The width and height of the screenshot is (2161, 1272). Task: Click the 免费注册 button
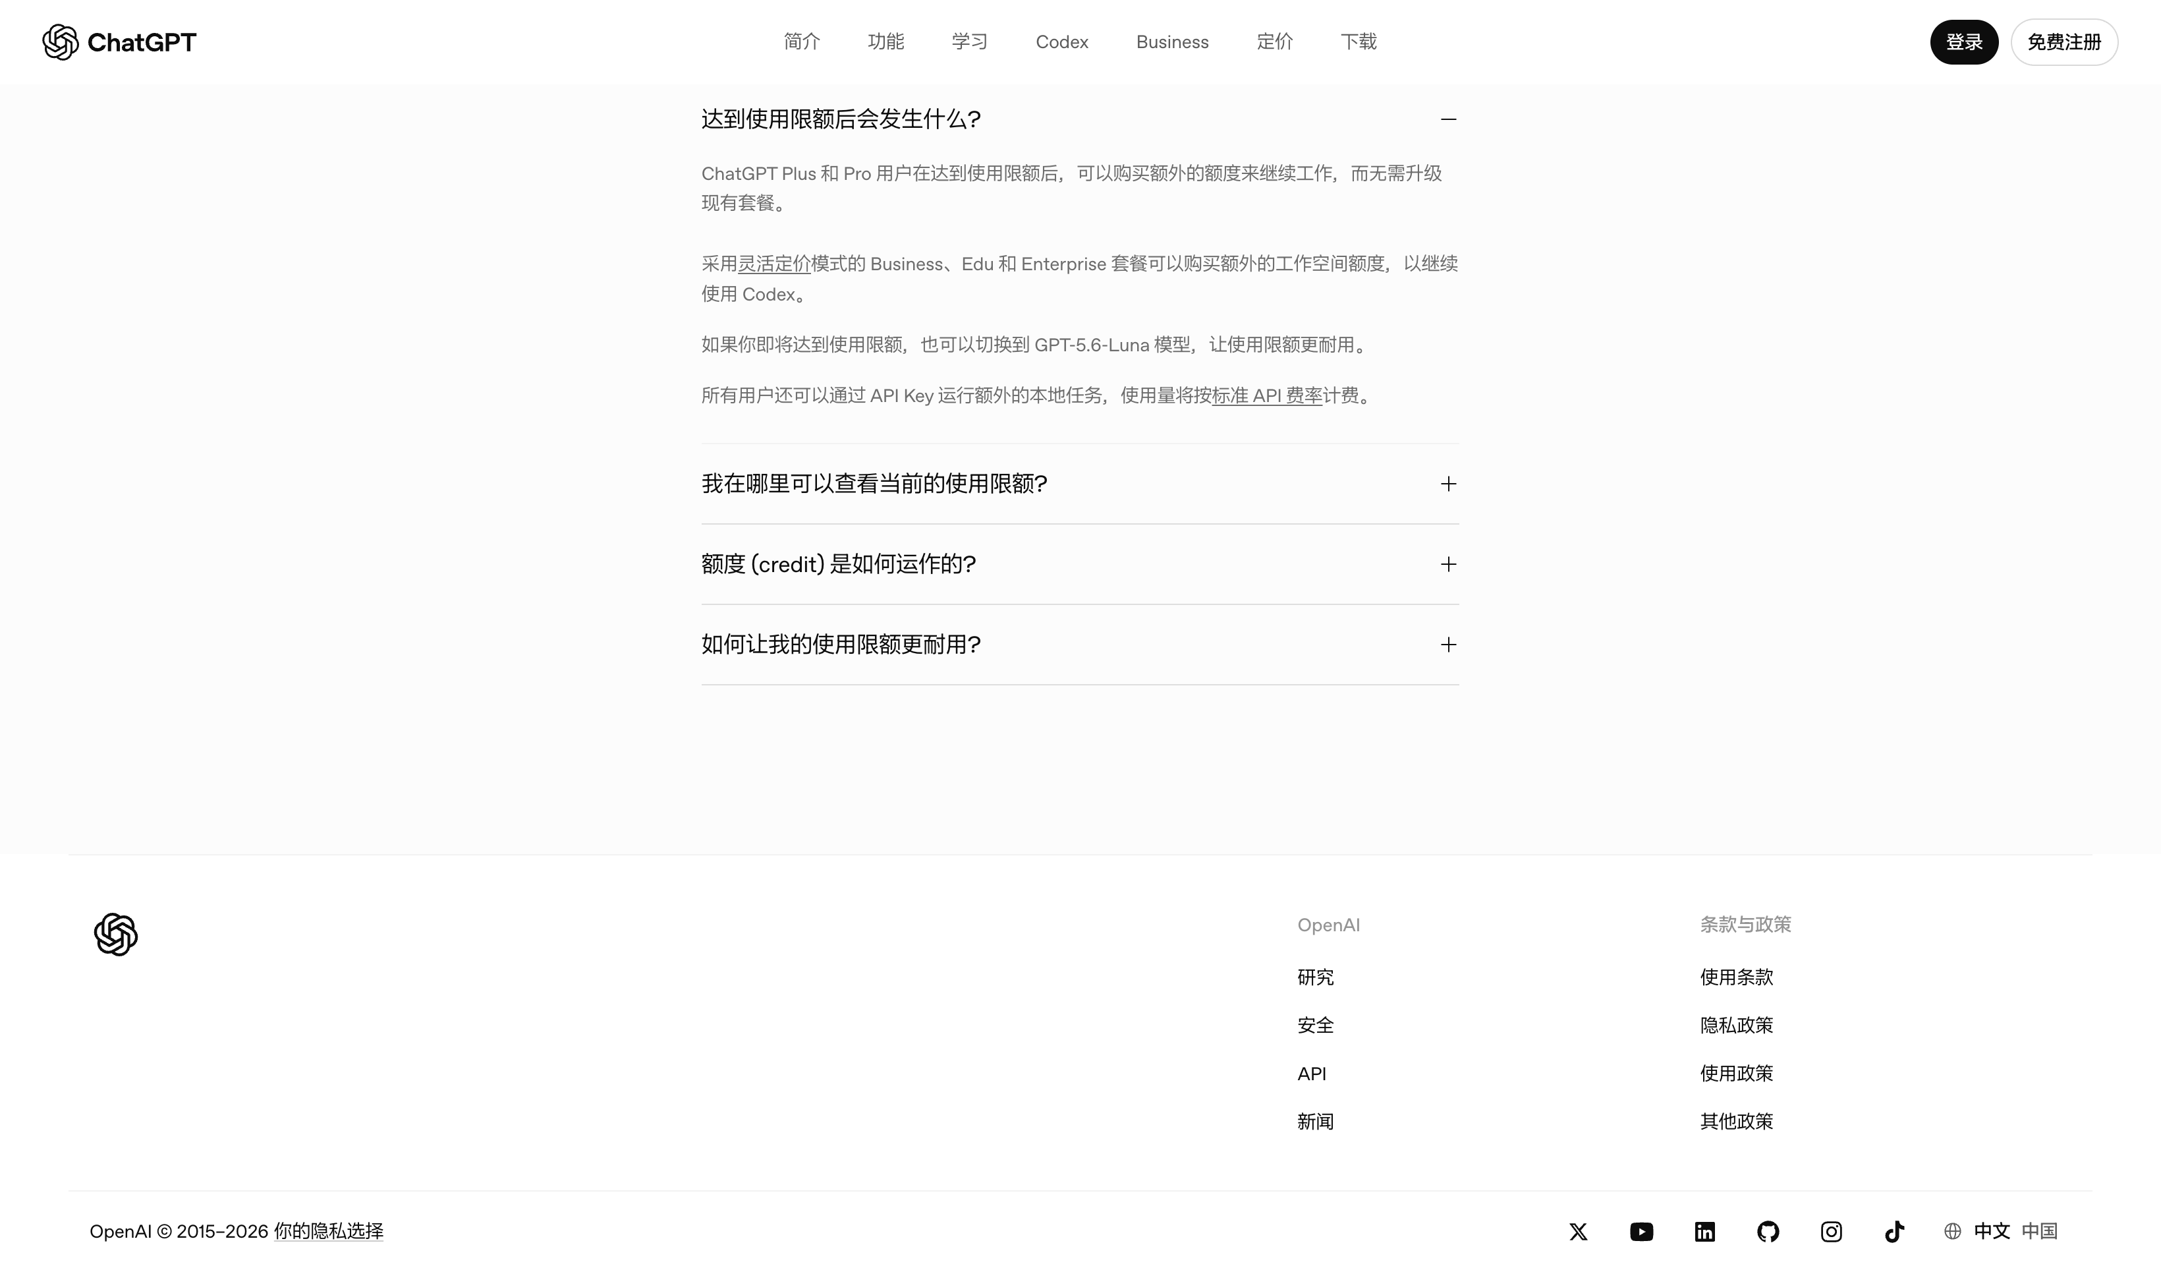click(2064, 42)
